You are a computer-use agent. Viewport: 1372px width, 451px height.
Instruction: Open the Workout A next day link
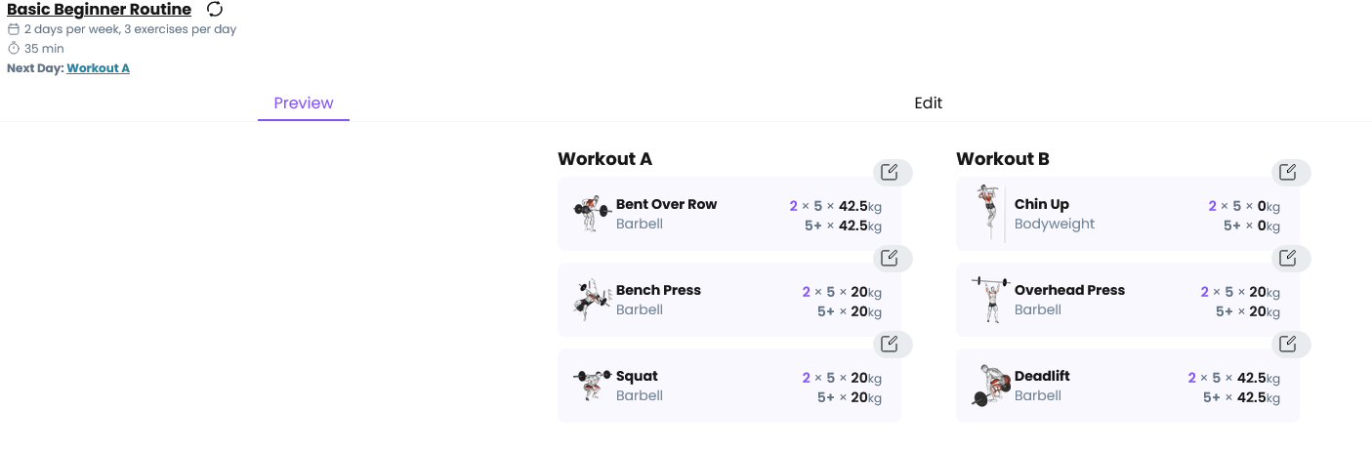(x=98, y=68)
